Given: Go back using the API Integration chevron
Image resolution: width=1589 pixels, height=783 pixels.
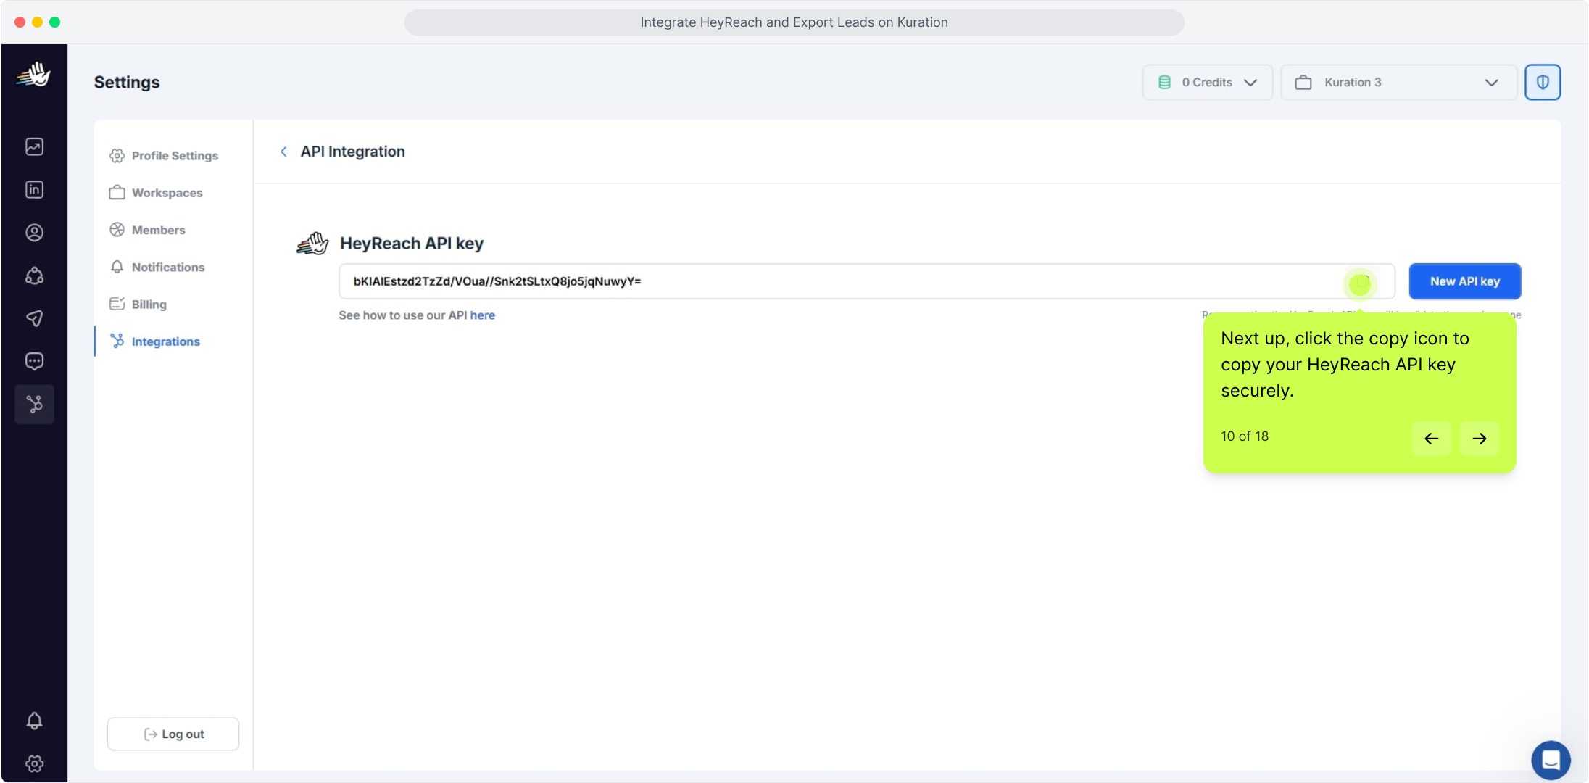Looking at the screenshot, I should pyautogui.click(x=283, y=152).
